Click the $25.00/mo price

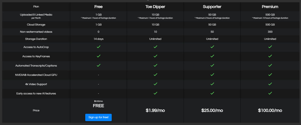coord(212,110)
